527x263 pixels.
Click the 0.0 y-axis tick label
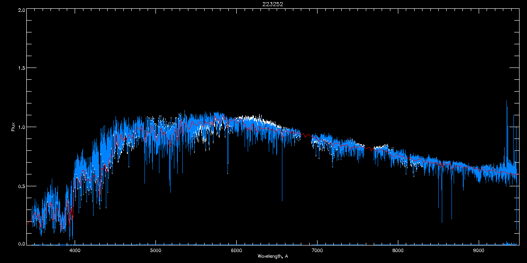pyautogui.click(x=20, y=244)
